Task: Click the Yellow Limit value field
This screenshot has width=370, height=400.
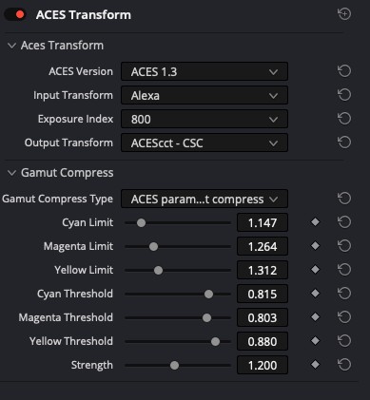Action: (x=263, y=270)
